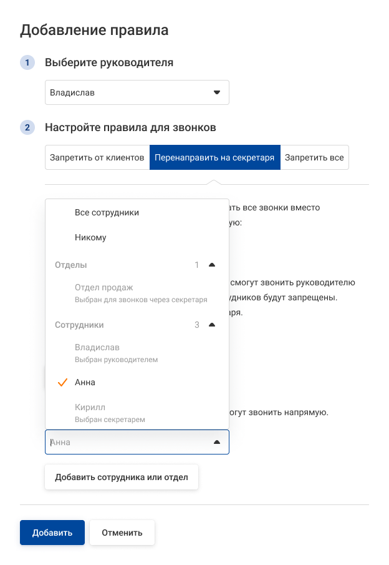Collapse the Сотрудники group
The height and width of the screenshot is (565, 389).
pos(212,325)
